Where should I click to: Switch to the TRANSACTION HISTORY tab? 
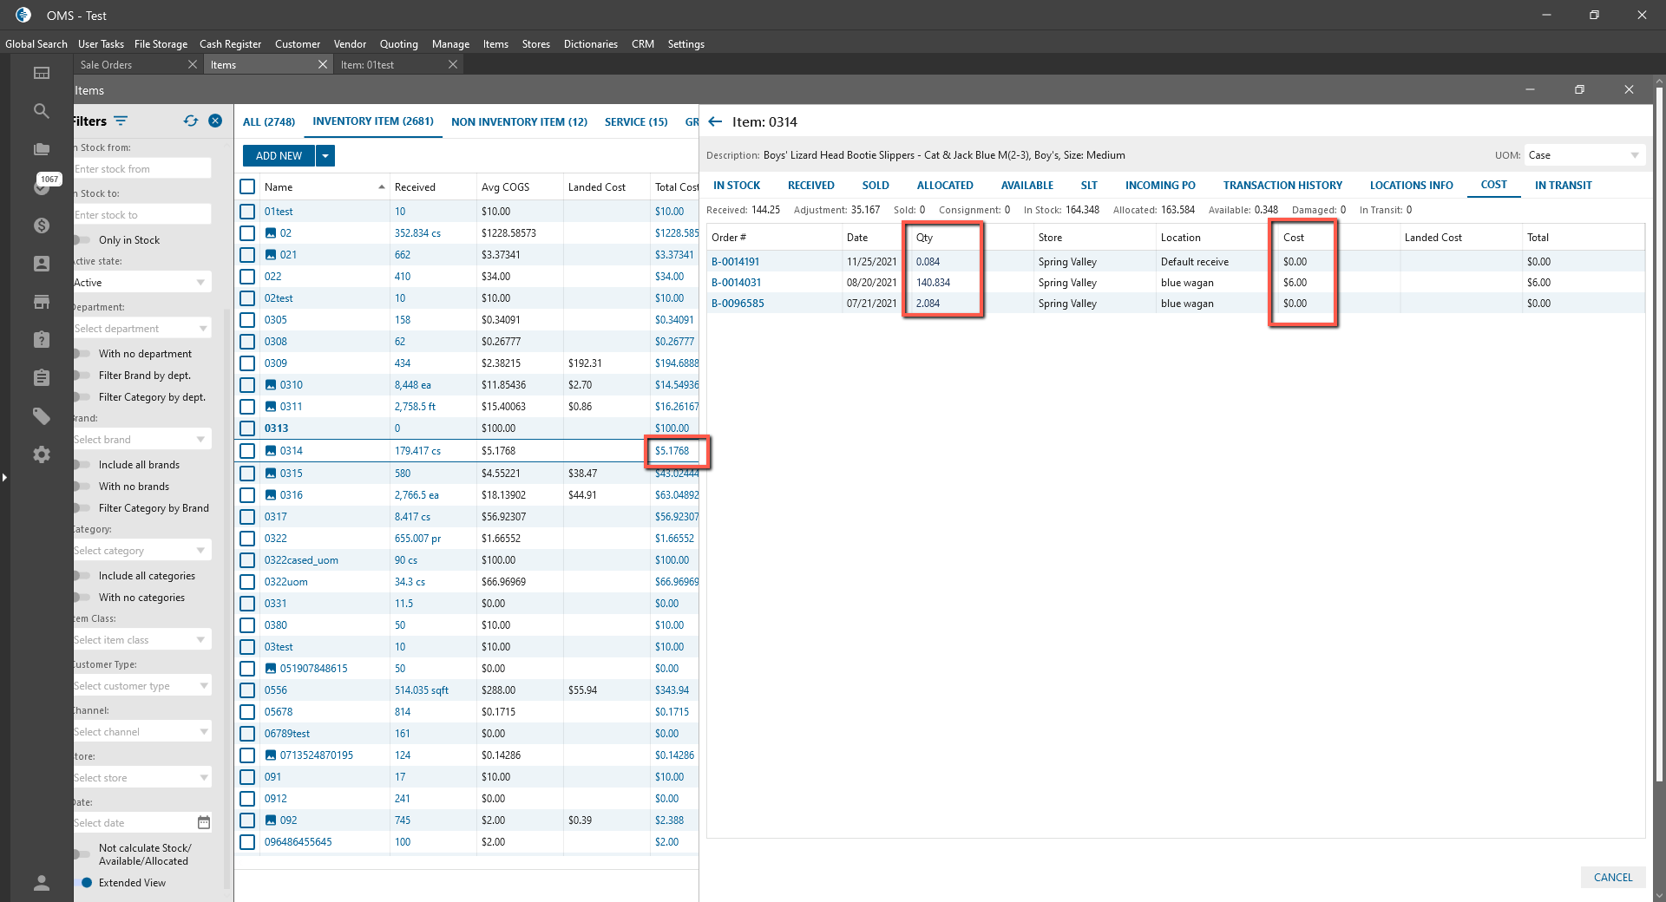(1282, 186)
